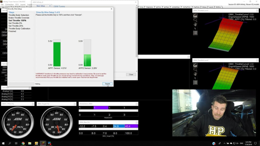
Task: Click Close button in AEM Infinity window
Action: coord(131,75)
